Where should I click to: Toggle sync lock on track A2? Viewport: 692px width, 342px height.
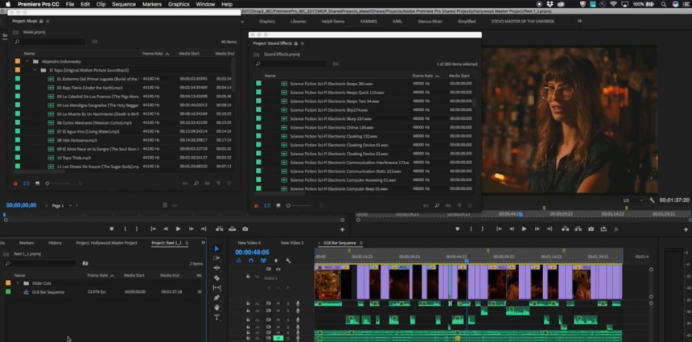click(268, 311)
